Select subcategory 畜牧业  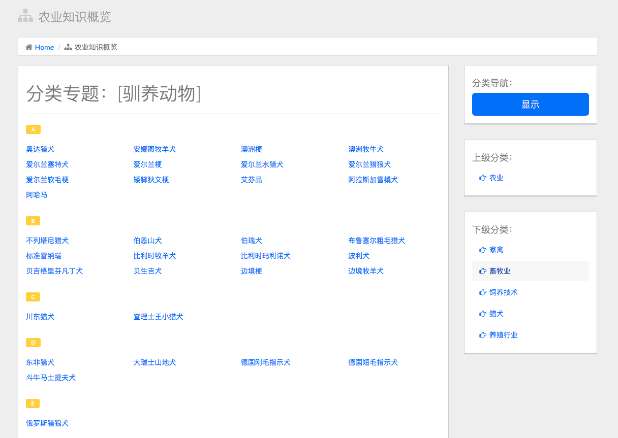coord(500,271)
